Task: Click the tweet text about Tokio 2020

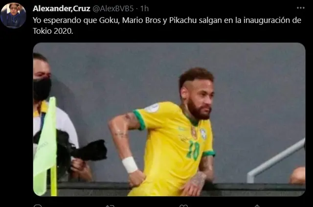Action: (x=167, y=25)
